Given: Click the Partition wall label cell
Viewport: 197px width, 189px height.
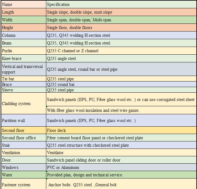Looking at the screenshot, I should (x=23, y=120).
